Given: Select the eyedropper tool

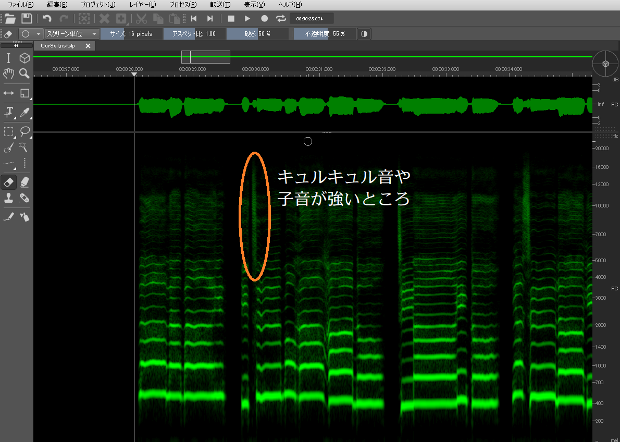Looking at the screenshot, I should pos(24,112).
